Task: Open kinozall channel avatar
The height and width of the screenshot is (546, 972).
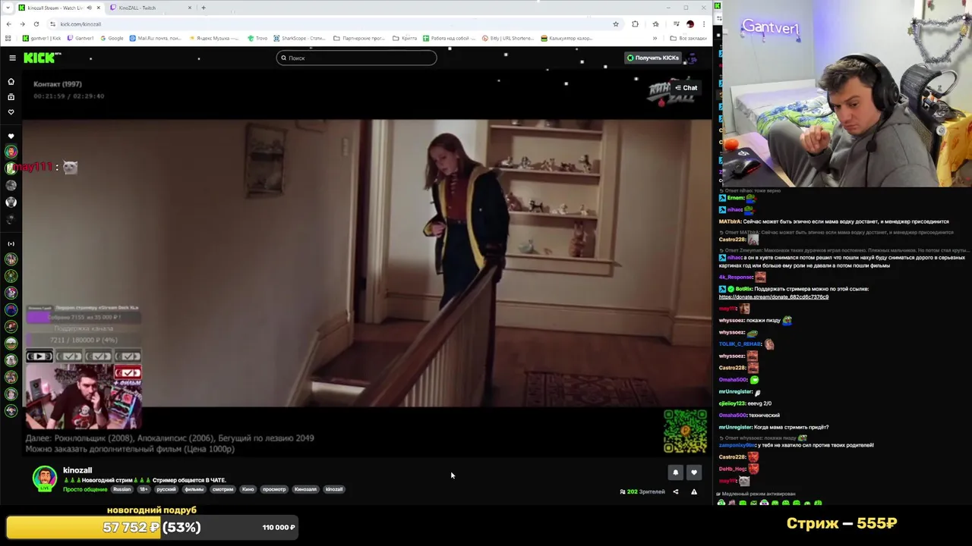Action: [45, 479]
